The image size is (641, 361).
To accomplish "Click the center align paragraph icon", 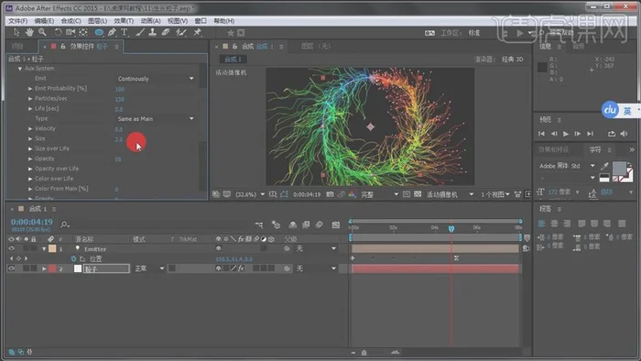I will click(x=554, y=224).
